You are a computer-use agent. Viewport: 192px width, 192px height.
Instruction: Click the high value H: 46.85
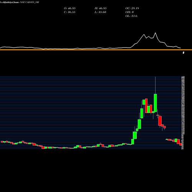[101, 8]
